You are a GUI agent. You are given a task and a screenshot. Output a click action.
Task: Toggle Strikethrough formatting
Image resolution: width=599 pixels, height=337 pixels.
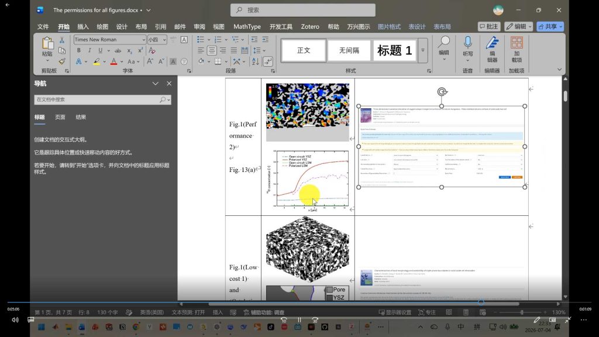(x=118, y=50)
